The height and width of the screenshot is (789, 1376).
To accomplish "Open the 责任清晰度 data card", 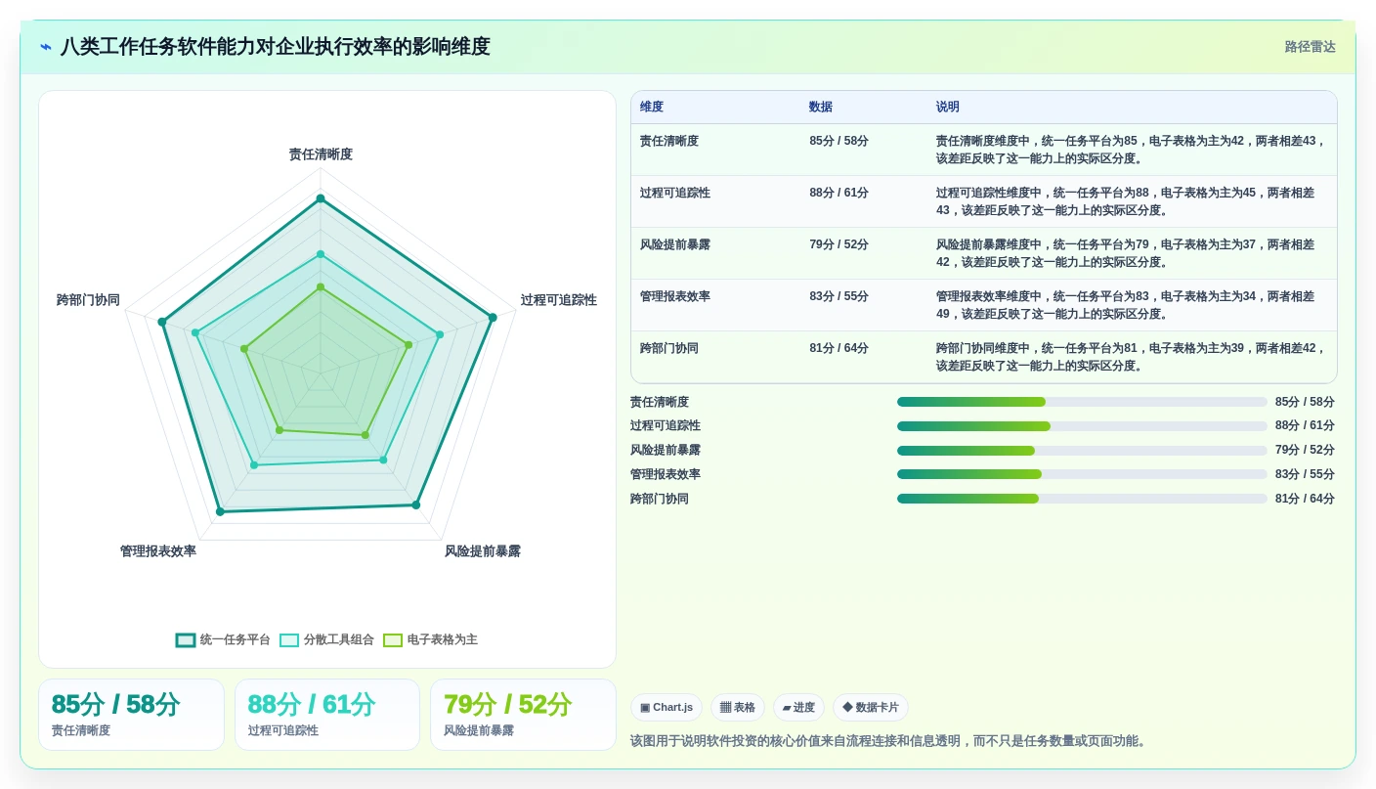I will click(131, 715).
